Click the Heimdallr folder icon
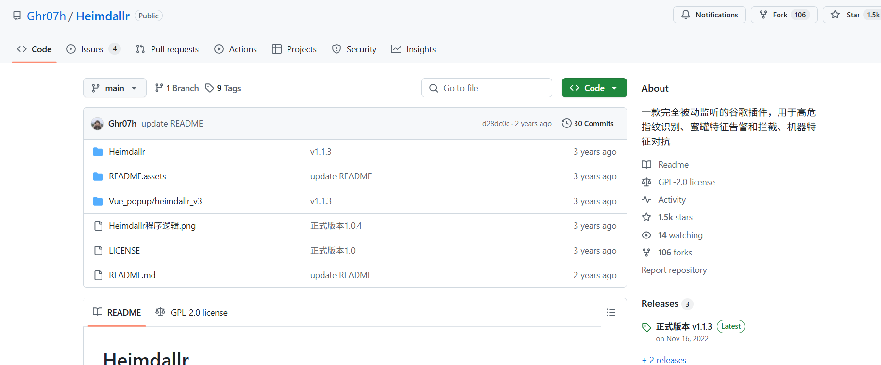881x365 pixels. pos(98,152)
